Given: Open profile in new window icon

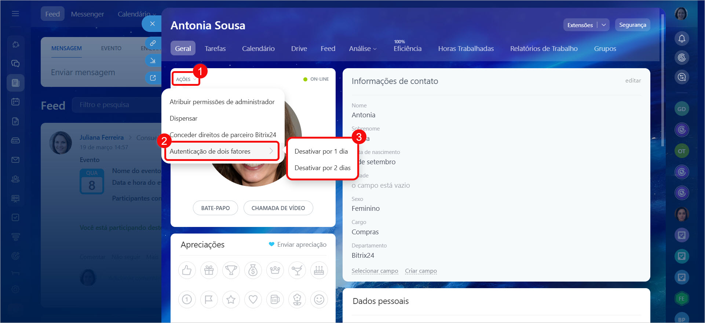Looking at the screenshot, I should tap(153, 78).
